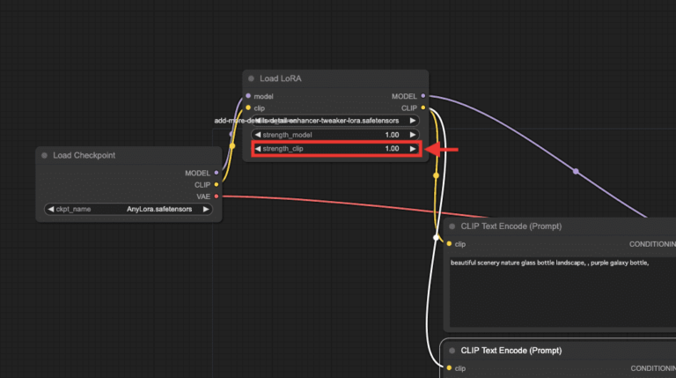Collapse the Load Checkpoint node via title dot
This screenshot has width=676, height=378.
[x=45, y=156]
